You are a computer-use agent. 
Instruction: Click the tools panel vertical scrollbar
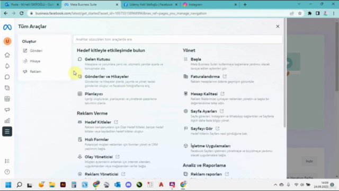tap(284, 73)
